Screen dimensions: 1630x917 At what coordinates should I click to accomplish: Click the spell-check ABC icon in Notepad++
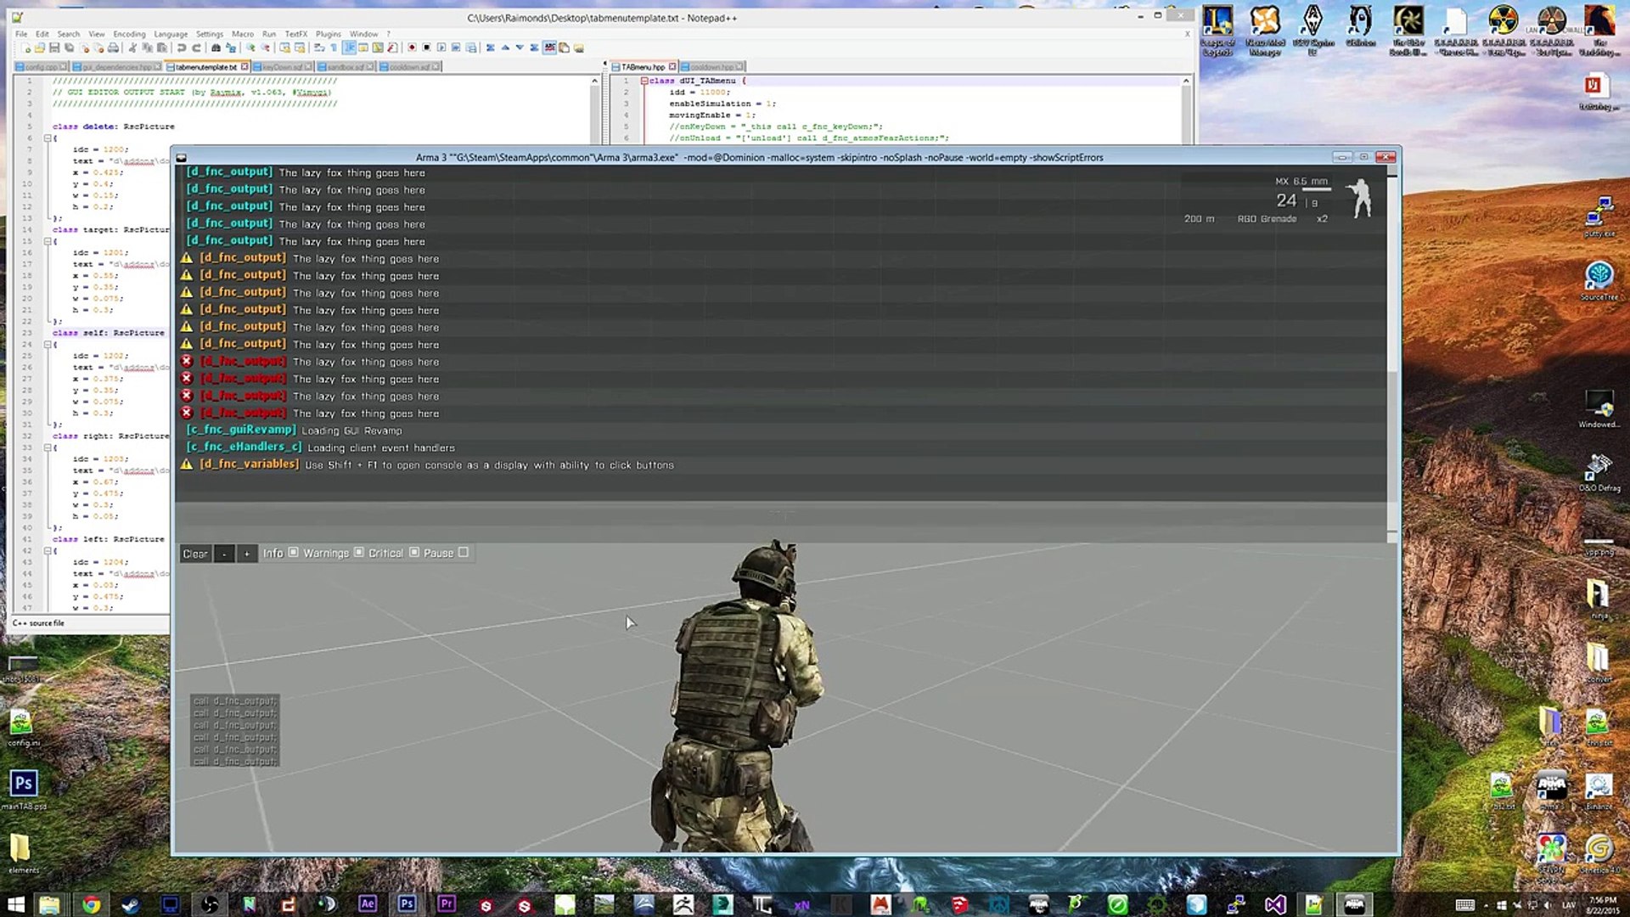click(x=549, y=48)
